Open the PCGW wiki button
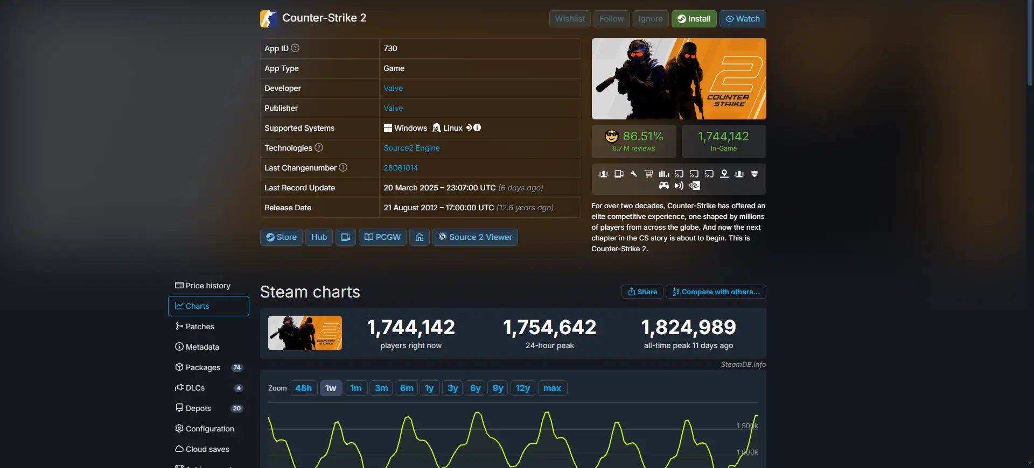The width and height of the screenshot is (1034, 468). click(x=382, y=237)
